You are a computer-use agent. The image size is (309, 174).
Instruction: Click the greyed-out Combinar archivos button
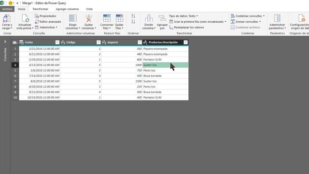[x=245, y=28]
